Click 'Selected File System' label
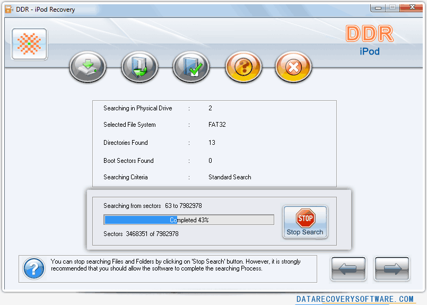 pos(129,125)
